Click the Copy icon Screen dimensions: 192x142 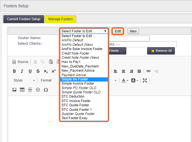43,62
